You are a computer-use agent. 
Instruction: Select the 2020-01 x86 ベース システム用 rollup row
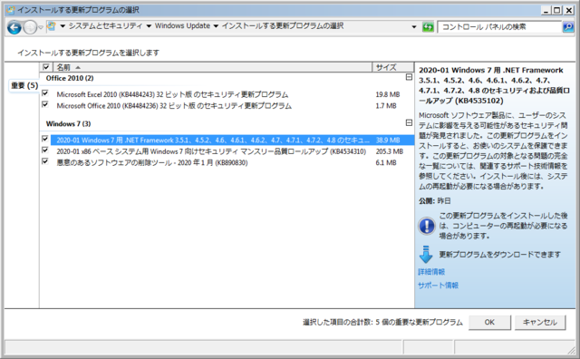click(x=211, y=151)
